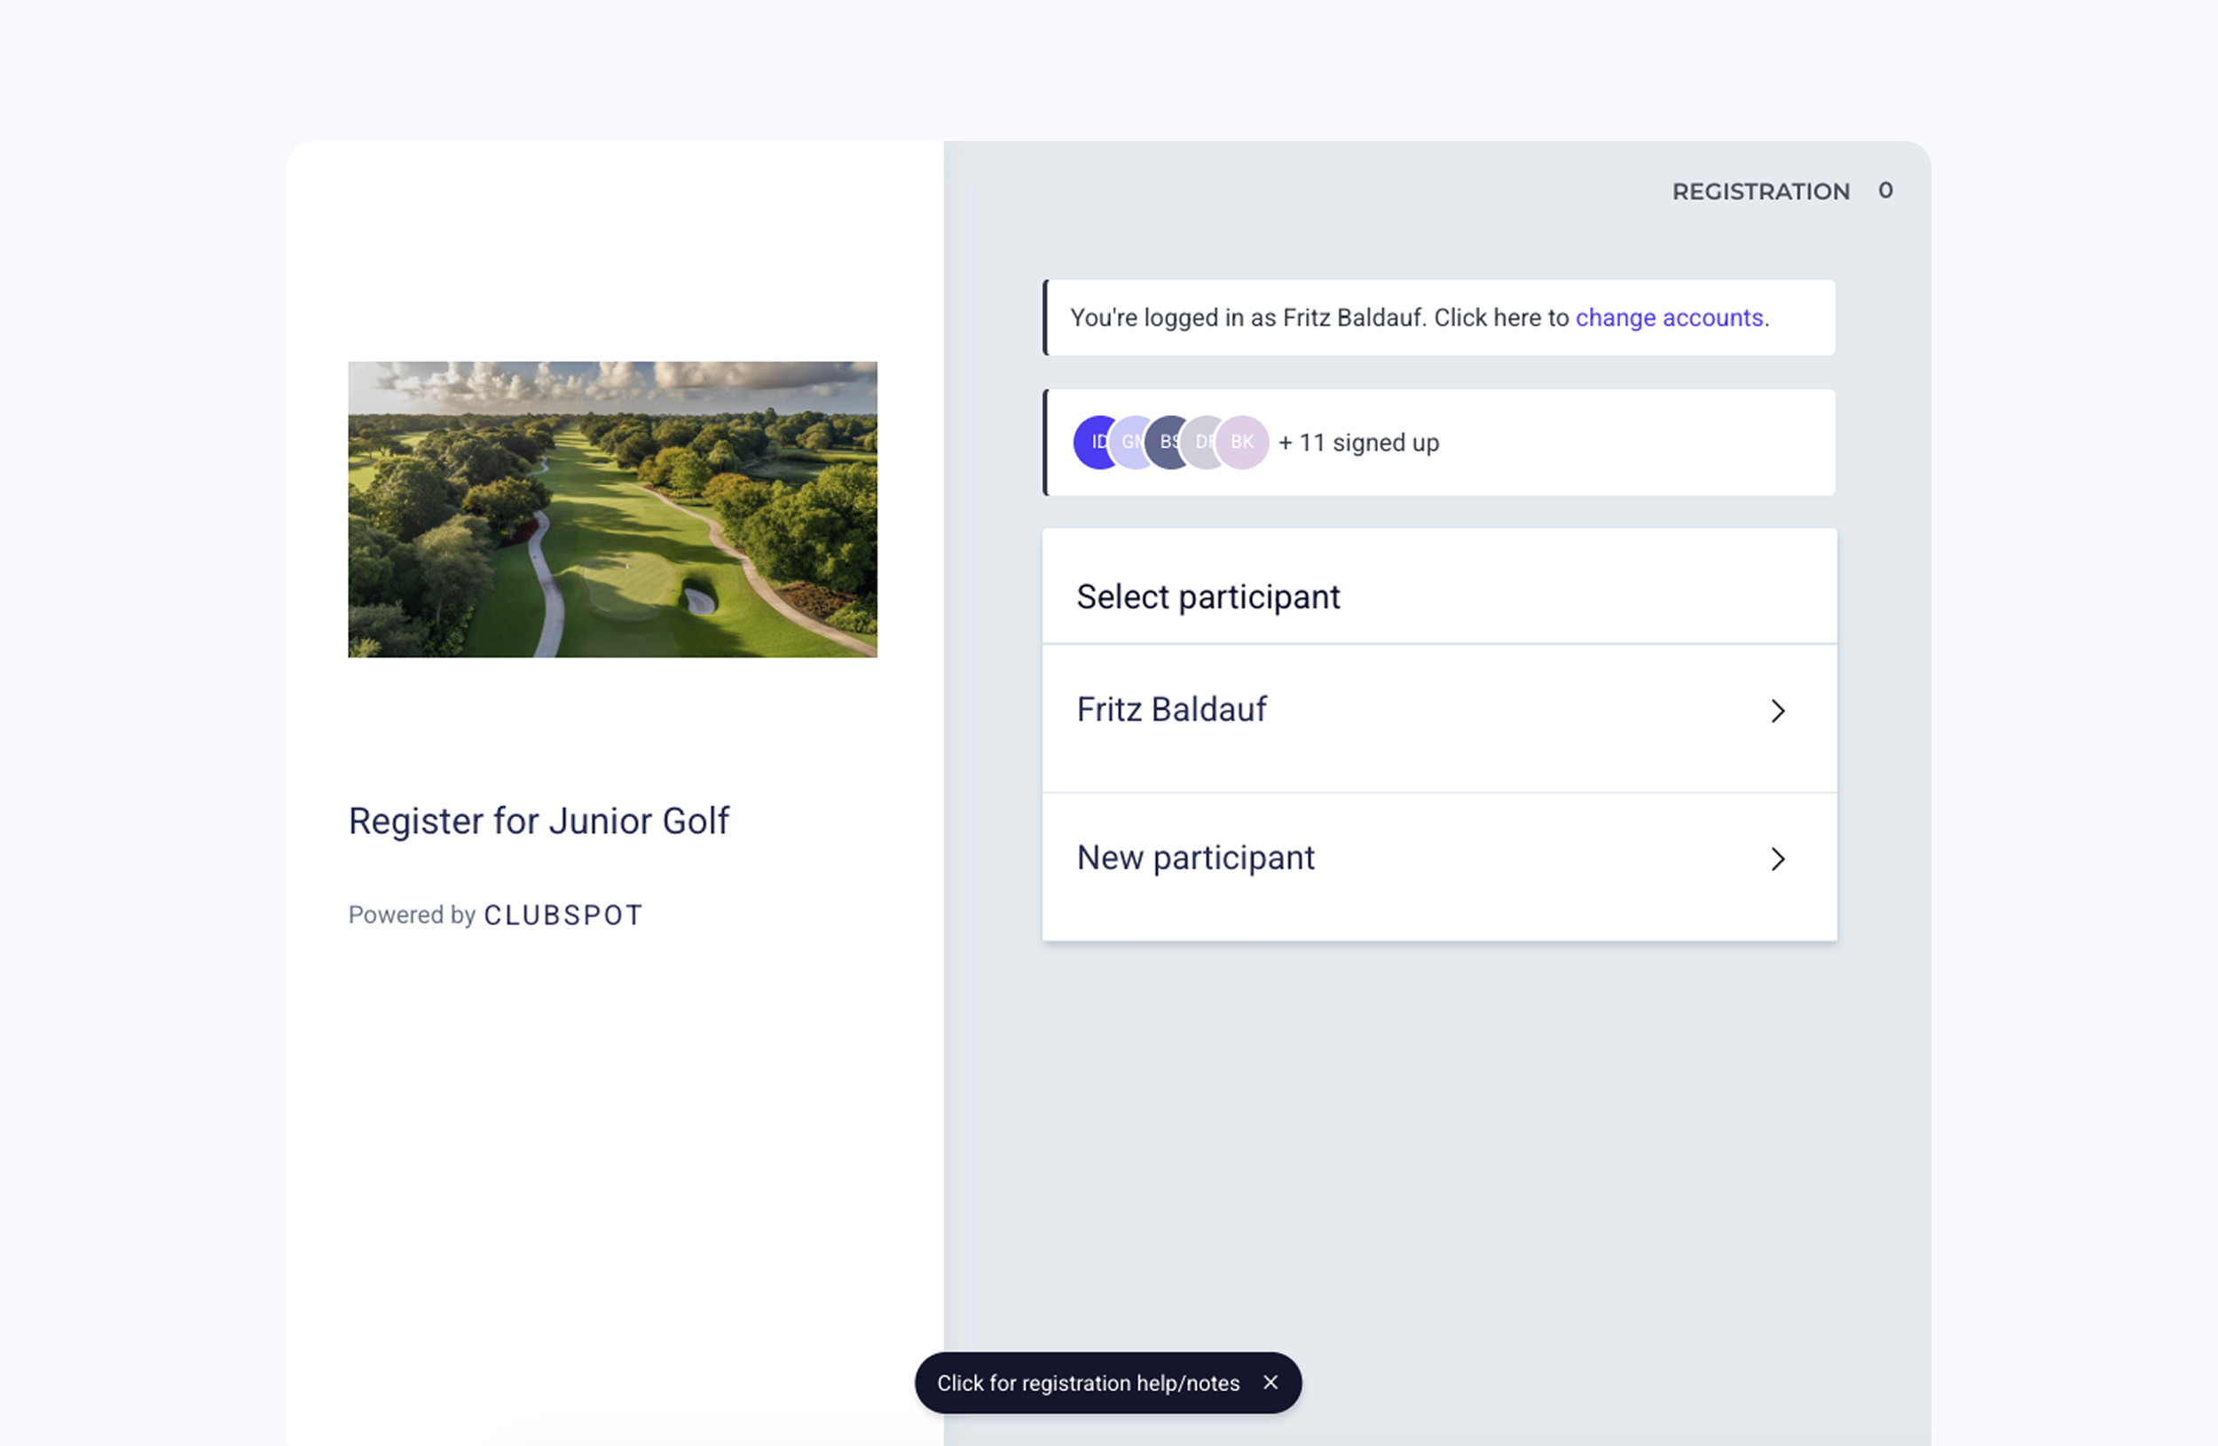Open the chevron beside Fritz Baldauf
2218x1446 pixels.
click(1777, 711)
